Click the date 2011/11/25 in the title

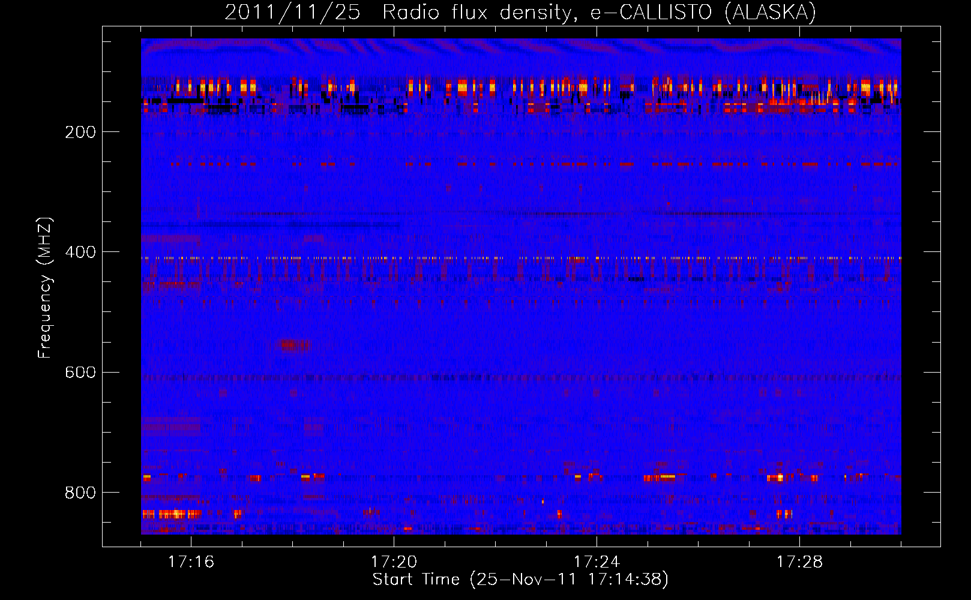(x=292, y=13)
